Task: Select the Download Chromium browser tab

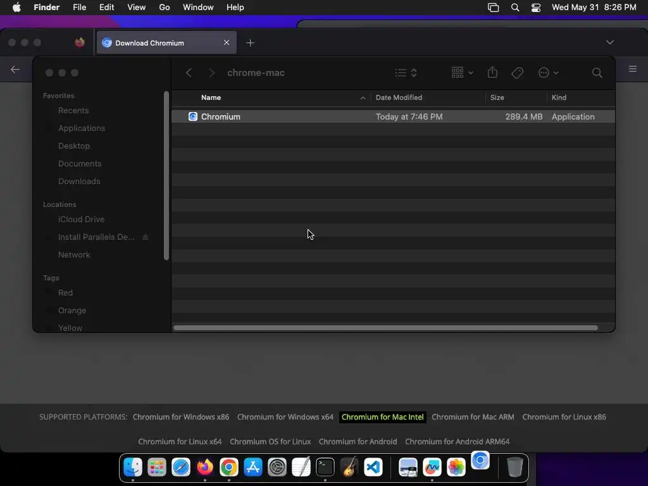Action: click(166, 42)
